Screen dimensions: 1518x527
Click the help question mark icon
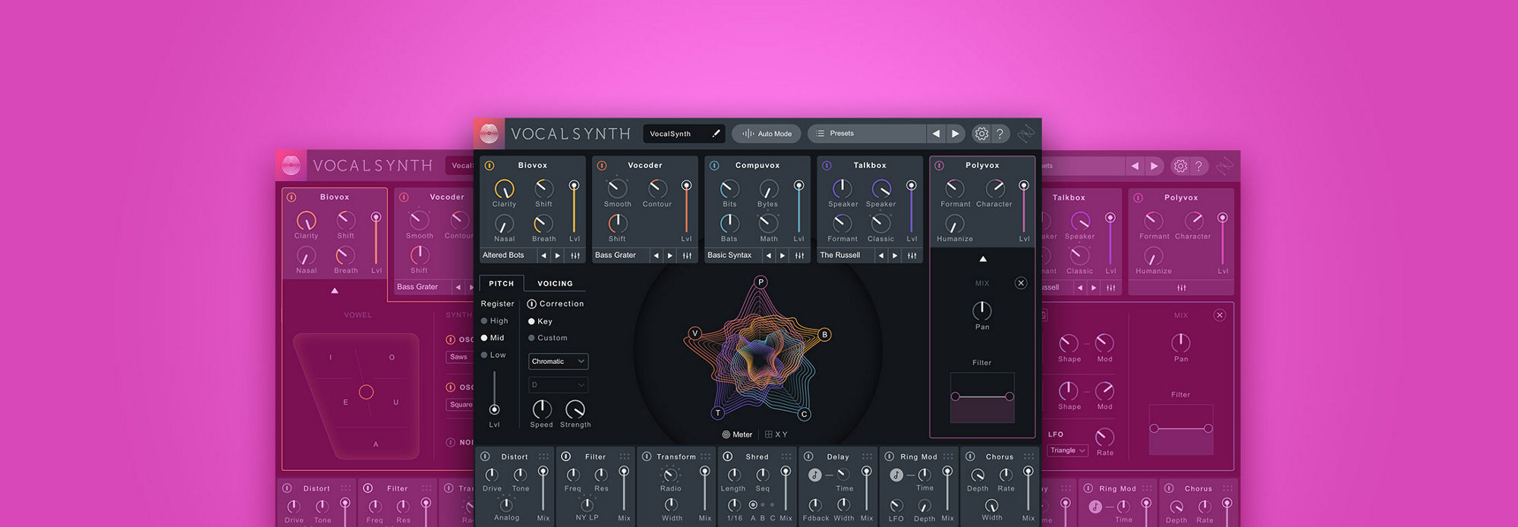[1000, 133]
